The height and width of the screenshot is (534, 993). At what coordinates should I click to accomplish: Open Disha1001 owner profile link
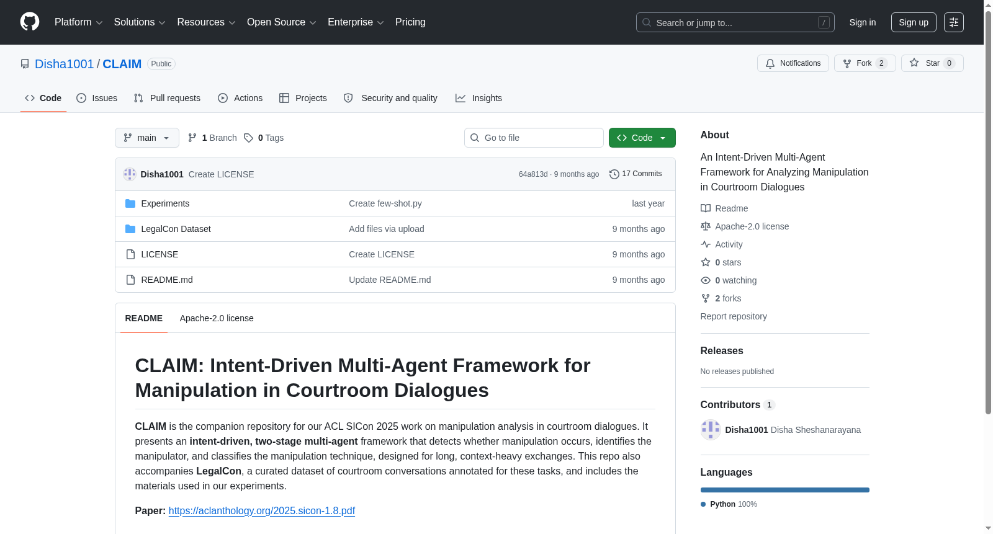(x=64, y=64)
